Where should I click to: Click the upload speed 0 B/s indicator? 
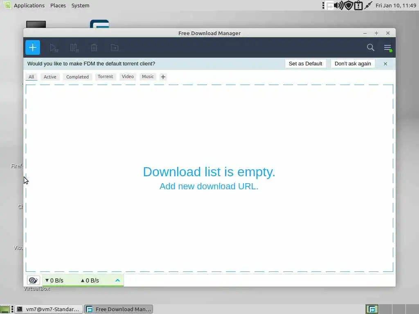(x=90, y=280)
